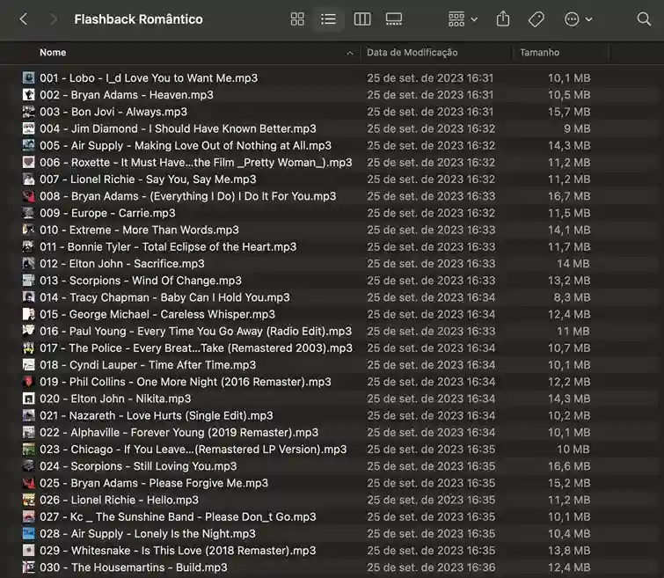Switch to icon grid view

point(297,19)
